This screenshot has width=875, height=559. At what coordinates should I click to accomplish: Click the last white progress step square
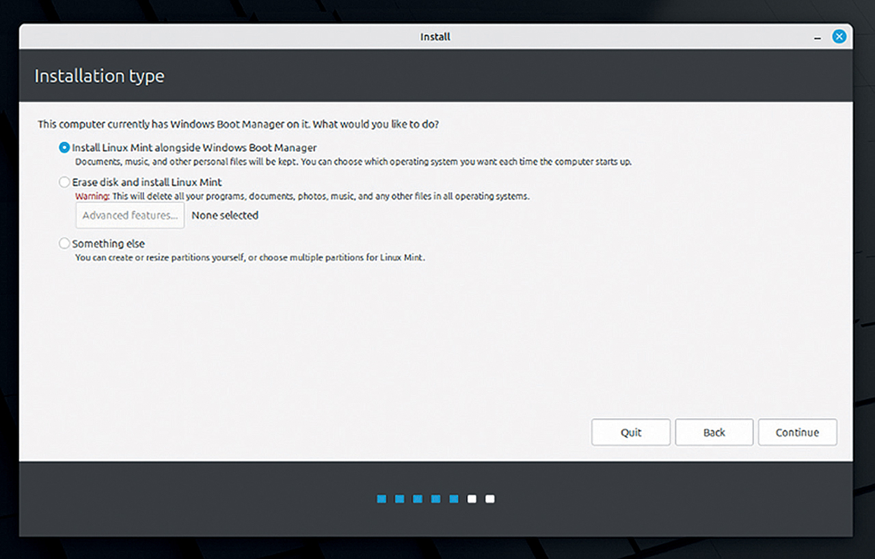(489, 499)
